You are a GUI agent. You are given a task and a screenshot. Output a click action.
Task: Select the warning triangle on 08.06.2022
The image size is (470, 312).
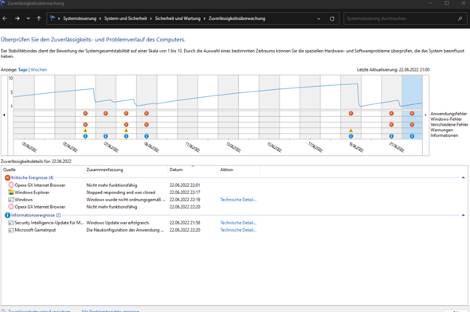(x=126, y=131)
